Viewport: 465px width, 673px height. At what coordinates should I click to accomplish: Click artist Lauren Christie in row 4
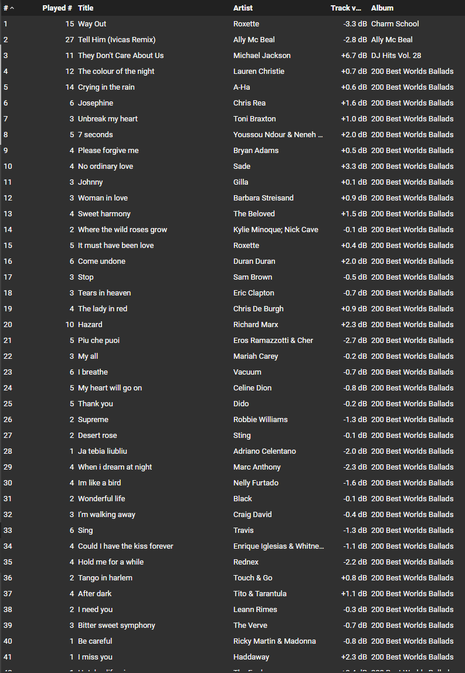tap(259, 72)
